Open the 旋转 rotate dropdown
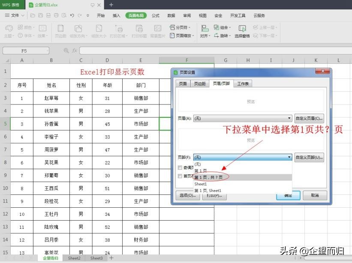 tap(222, 36)
